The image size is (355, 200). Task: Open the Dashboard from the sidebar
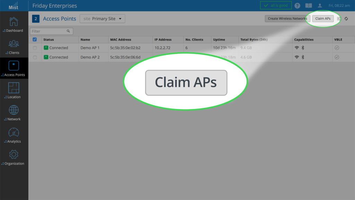tap(14, 24)
